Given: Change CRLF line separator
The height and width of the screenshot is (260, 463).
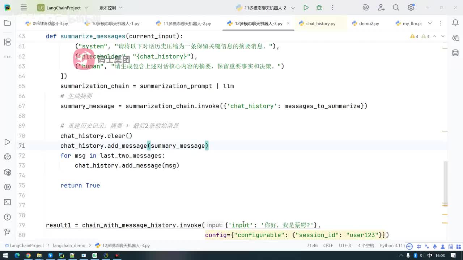Looking at the screenshot, I should 328,246.
